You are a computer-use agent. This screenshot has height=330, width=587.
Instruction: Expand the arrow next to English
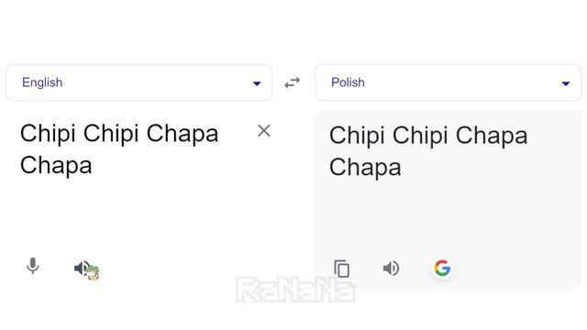point(257,83)
